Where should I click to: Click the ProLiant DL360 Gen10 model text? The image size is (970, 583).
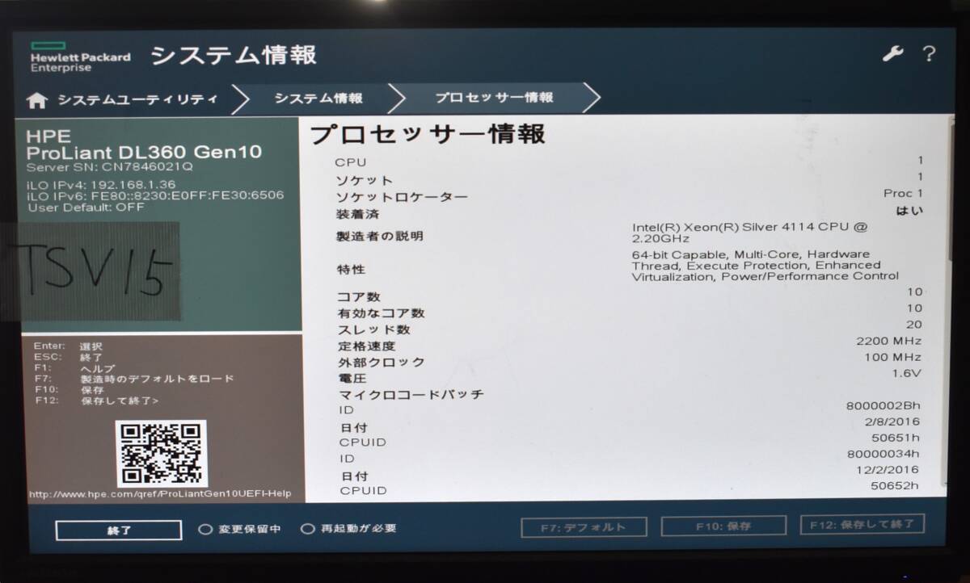point(144,153)
